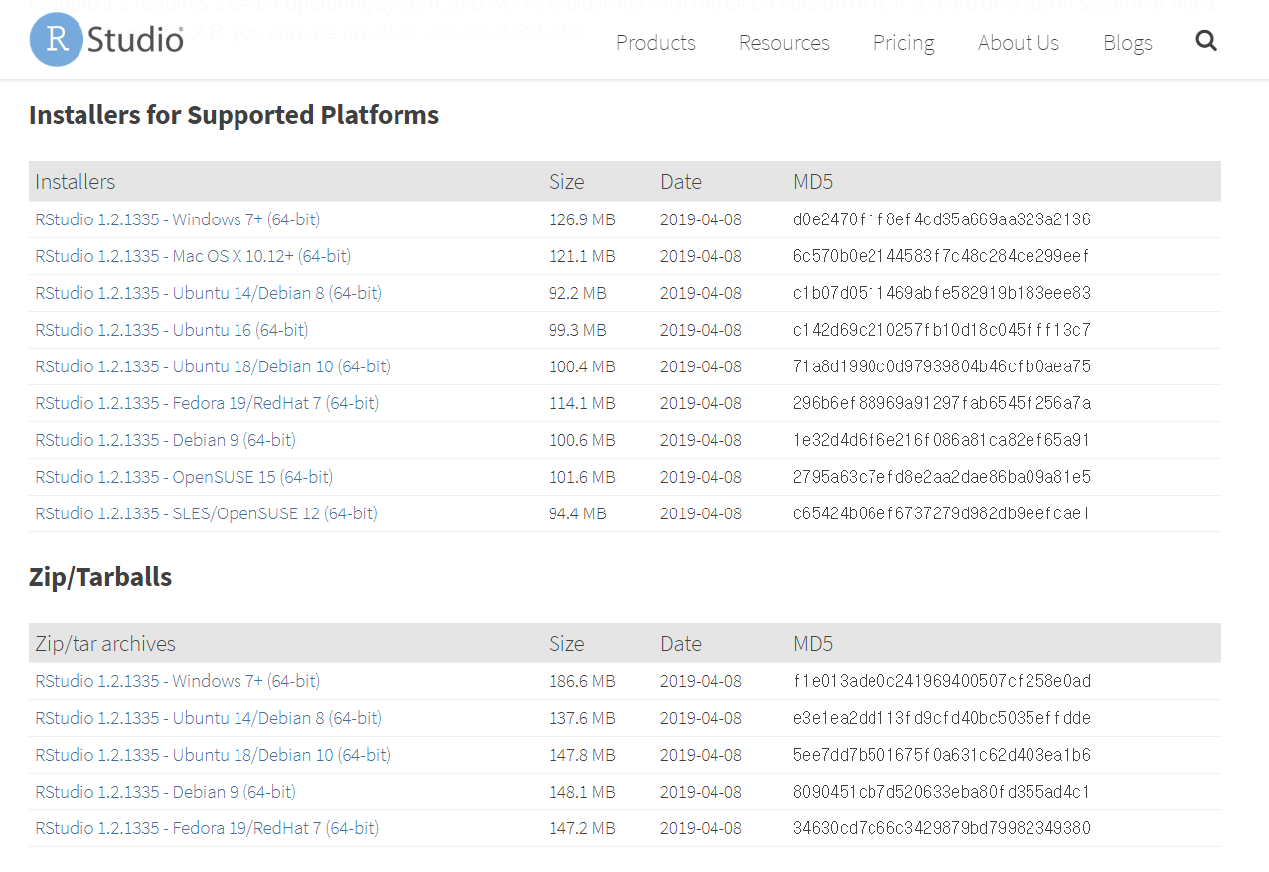Open the Products menu
Screen dimensions: 1269x872
(656, 43)
